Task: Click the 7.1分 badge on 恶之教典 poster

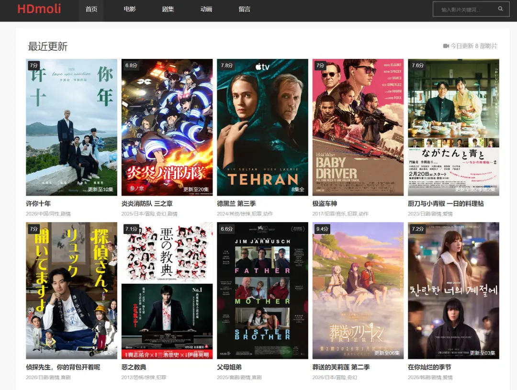Action: (131, 229)
